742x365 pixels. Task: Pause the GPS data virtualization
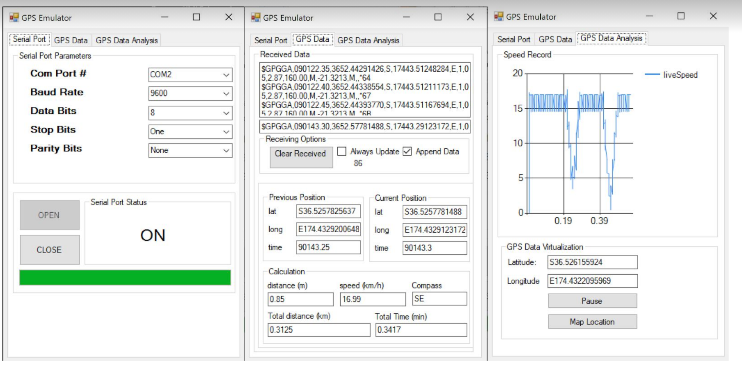(592, 301)
